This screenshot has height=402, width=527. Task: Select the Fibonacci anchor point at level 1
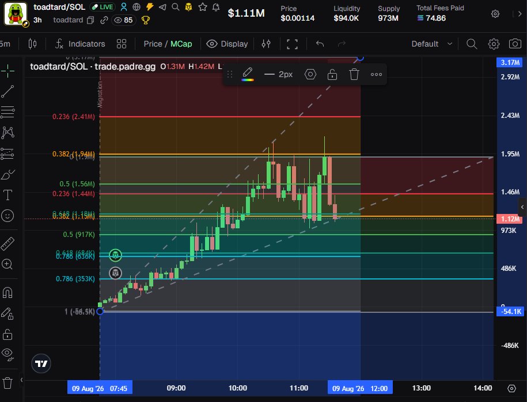tap(100, 311)
